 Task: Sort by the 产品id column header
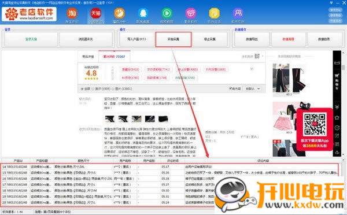(18, 161)
